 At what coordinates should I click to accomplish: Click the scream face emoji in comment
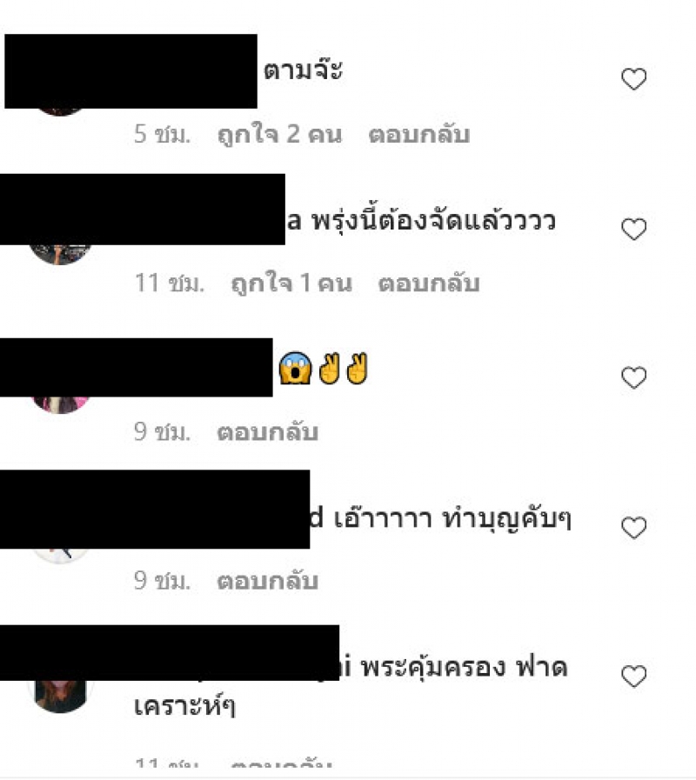[x=295, y=368]
